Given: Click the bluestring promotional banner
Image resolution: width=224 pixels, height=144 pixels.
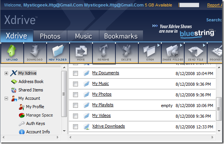Looking at the screenshot, I should click(x=184, y=31).
